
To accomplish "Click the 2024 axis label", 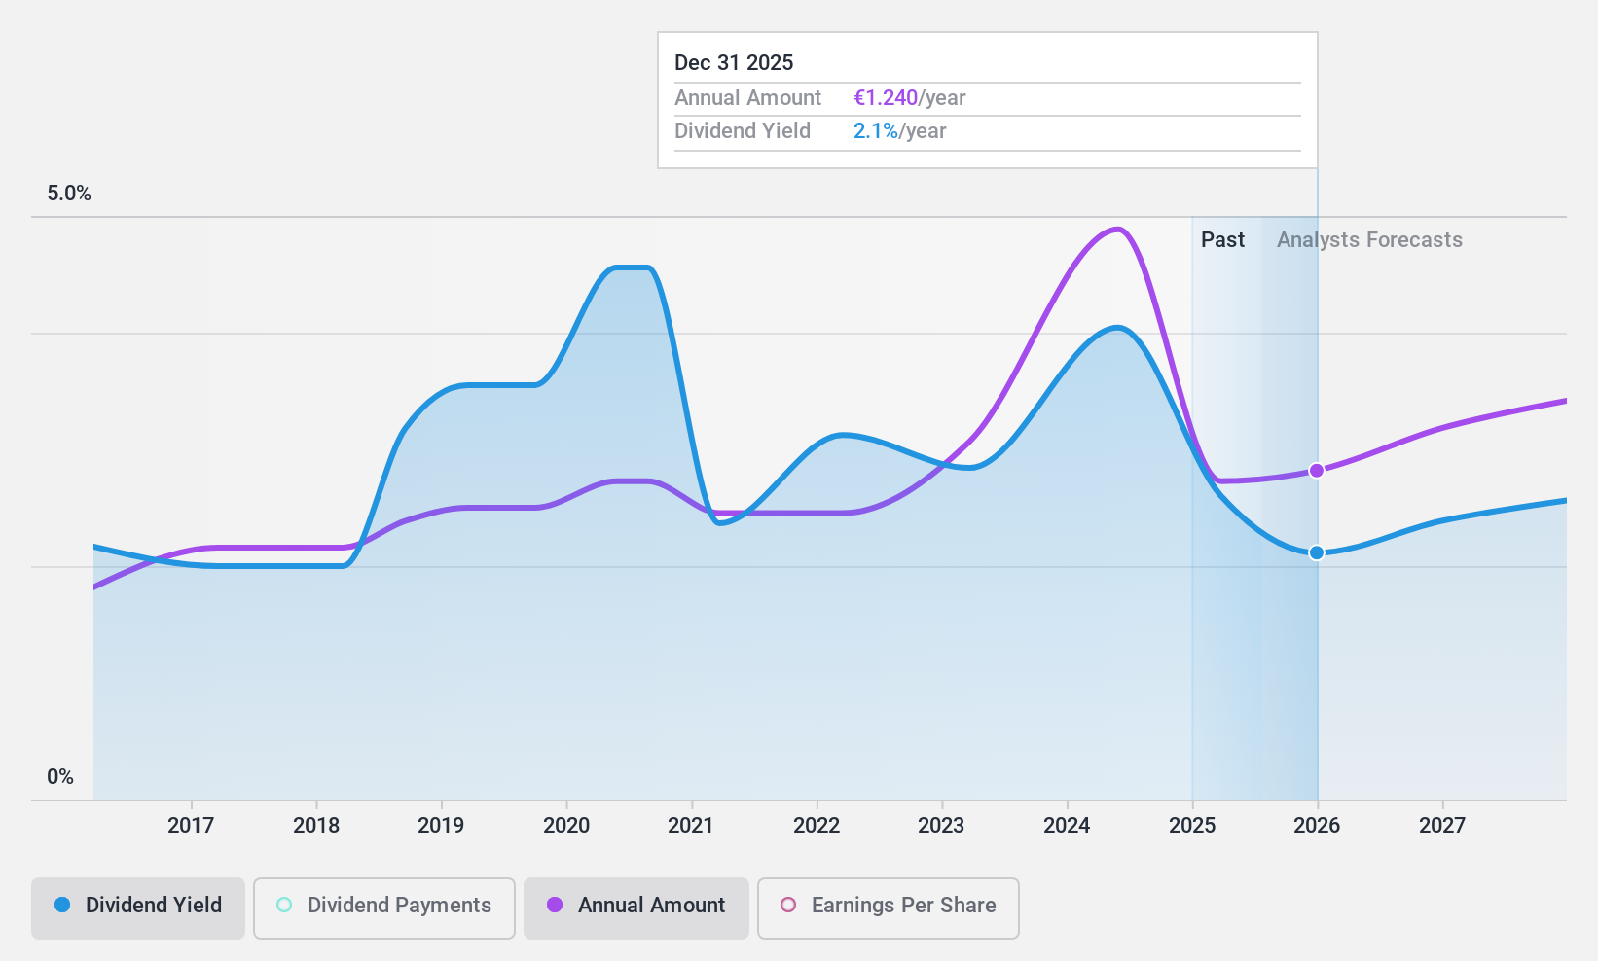I will (1067, 826).
